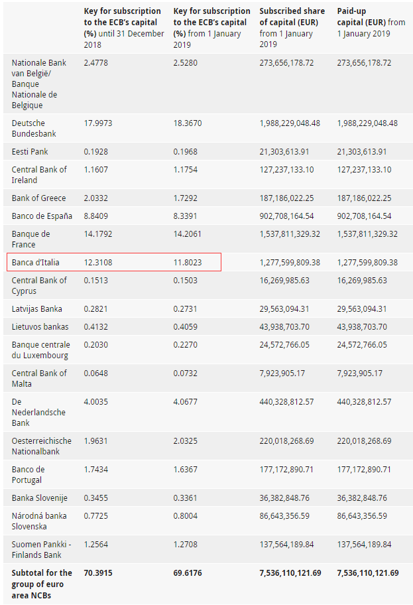
Task: Select the 70.3915 subtotal value
Action: pyautogui.click(x=98, y=572)
